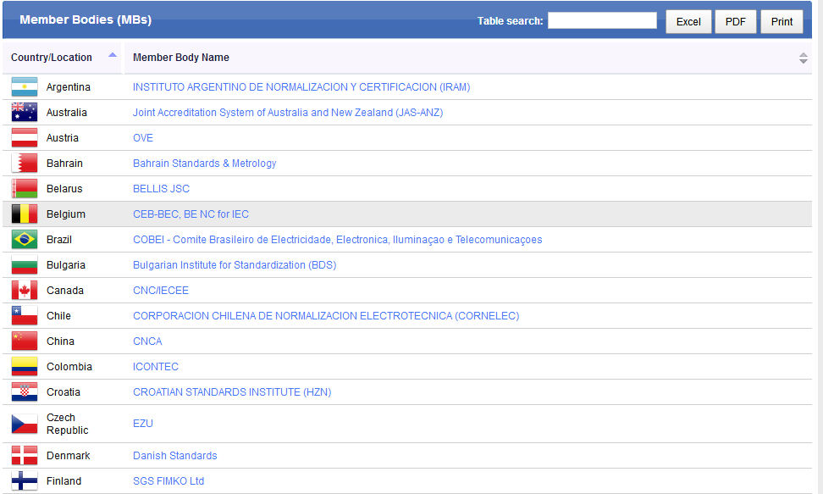Open the Danish Standards link
Image resolution: width=823 pixels, height=494 pixels.
174,456
